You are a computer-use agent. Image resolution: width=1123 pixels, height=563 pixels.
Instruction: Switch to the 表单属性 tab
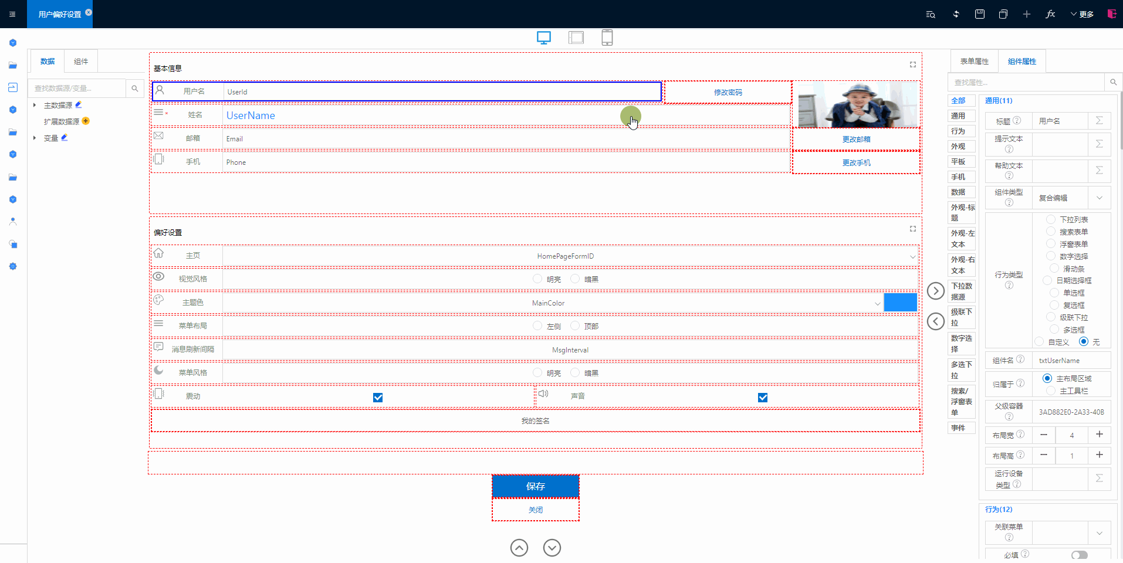(974, 62)
